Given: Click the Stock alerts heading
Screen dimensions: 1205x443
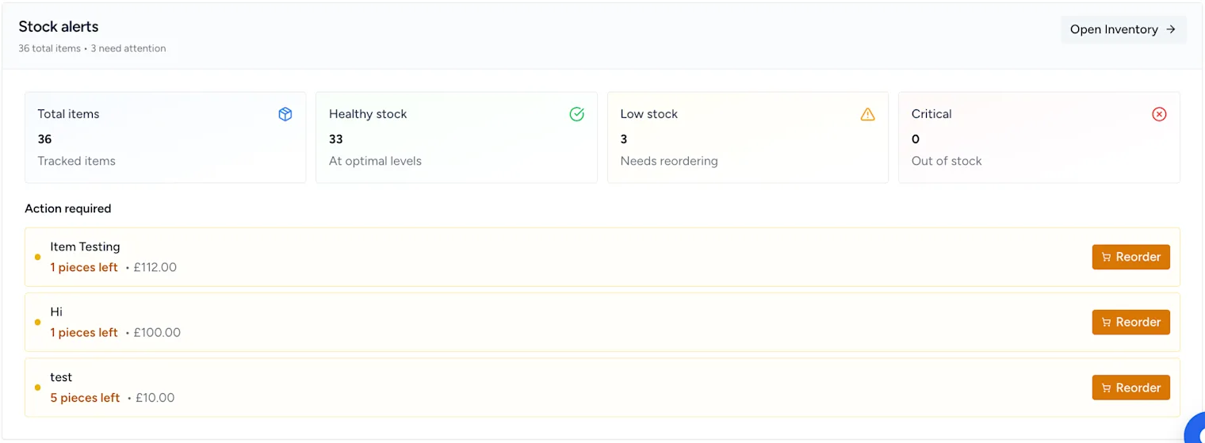Looking at the screenshot, I should click(59, 27).
